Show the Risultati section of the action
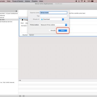Screen dimensions: 97x97 pos(25,35)
